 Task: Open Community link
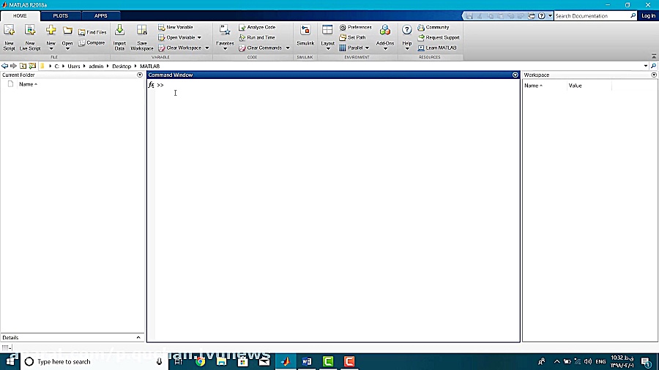coord(433,27)
